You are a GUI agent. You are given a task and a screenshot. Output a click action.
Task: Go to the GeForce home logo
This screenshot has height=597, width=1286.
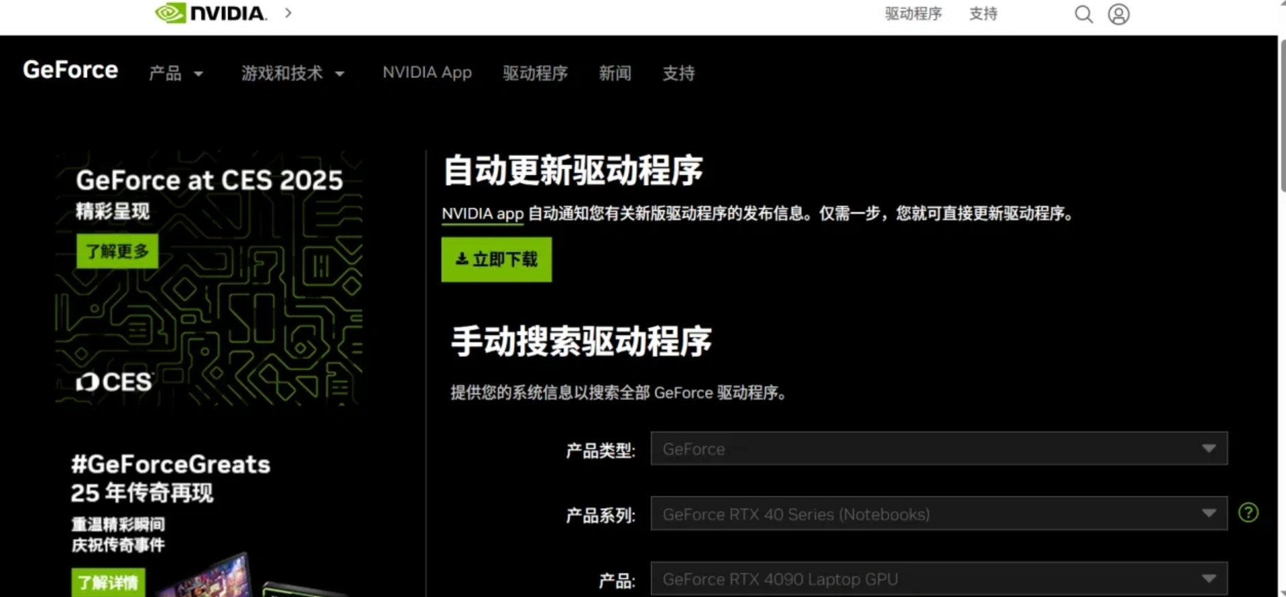point(70,70)
